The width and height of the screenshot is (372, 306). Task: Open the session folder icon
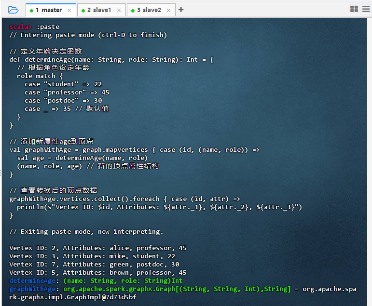click(13, 10)
